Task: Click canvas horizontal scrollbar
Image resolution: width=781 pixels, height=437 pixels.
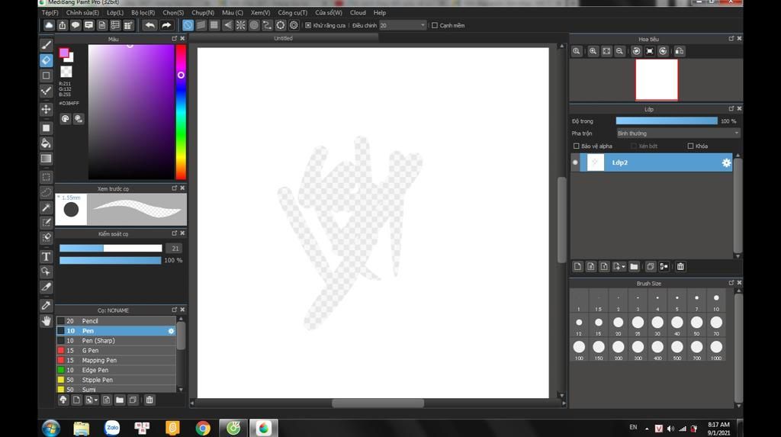Action: coord(378,403)
